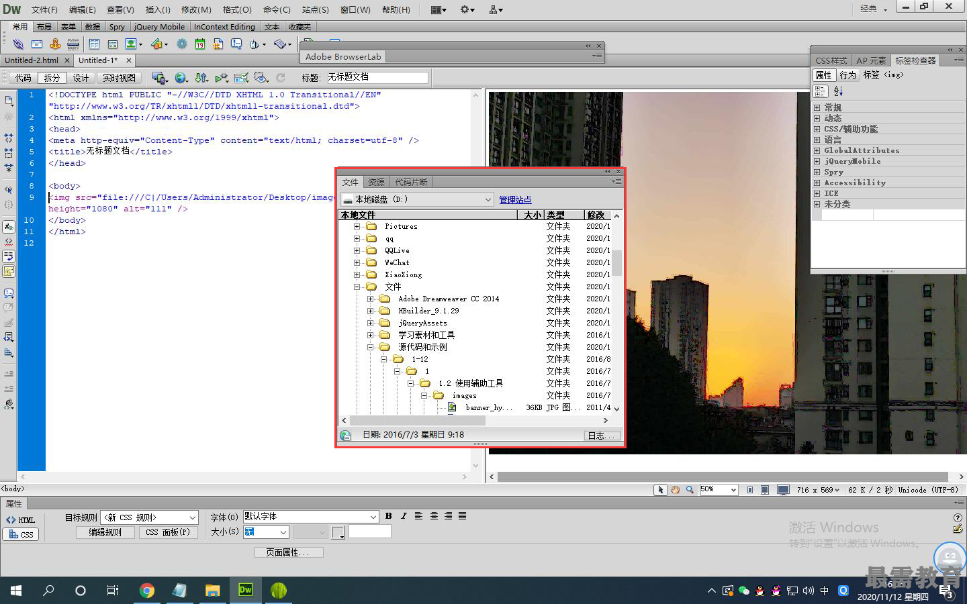
Task: Toggle Word Wrap in coding toolbar
Action: coord(9,256)
